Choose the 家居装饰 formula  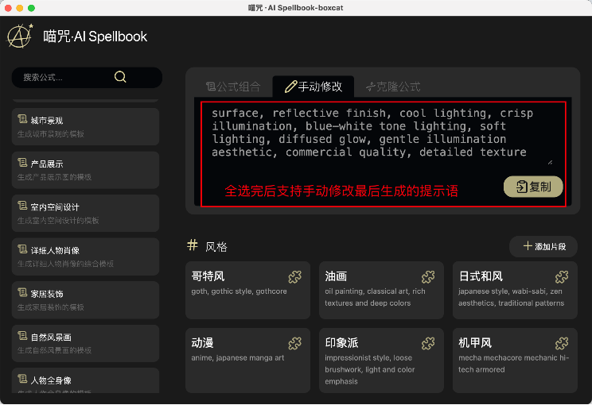tap(85, 300)
